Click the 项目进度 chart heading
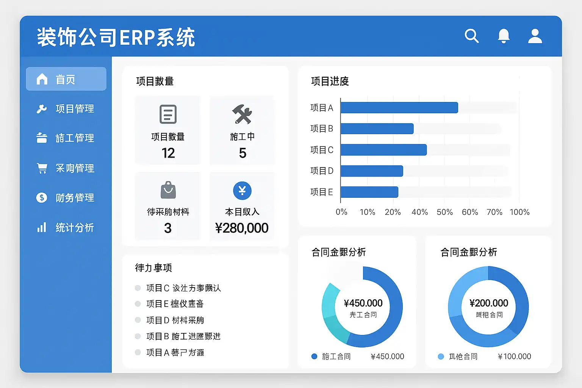Viewport: 582px width, 388px height. [330, 81]
